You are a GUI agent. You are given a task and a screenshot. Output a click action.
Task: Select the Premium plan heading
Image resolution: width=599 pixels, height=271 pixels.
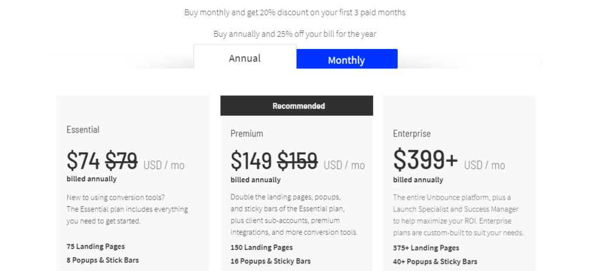(x=247, y=134)
